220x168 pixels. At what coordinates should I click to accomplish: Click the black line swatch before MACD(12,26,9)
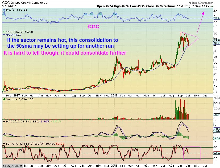pyautogui.click(x=4, y=122)
